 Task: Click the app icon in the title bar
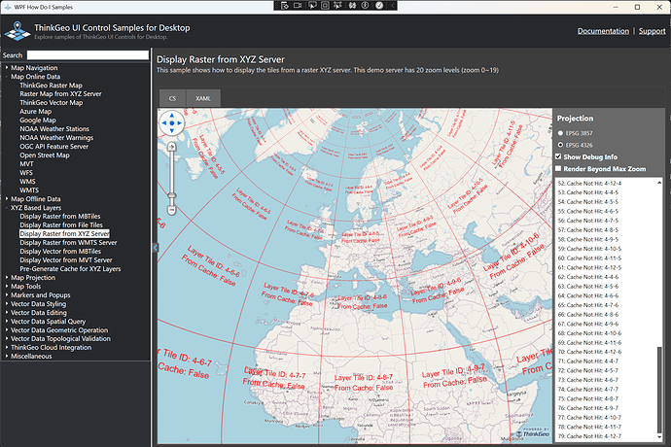point(8,7)
